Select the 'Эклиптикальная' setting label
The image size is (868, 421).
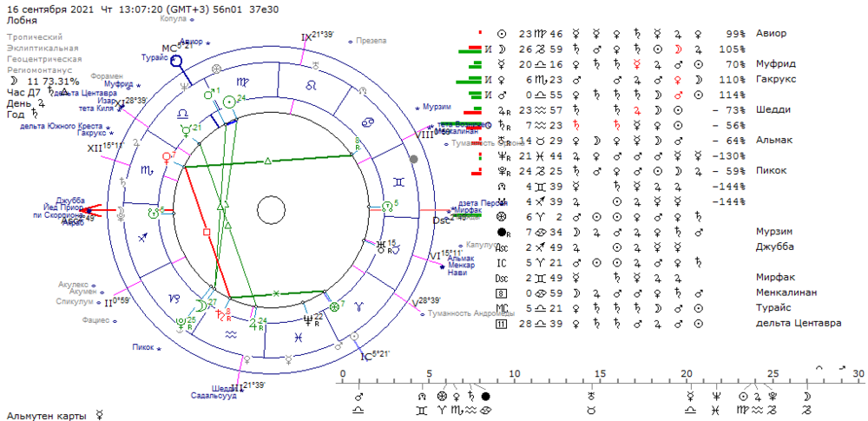click(x=43, y=49)
